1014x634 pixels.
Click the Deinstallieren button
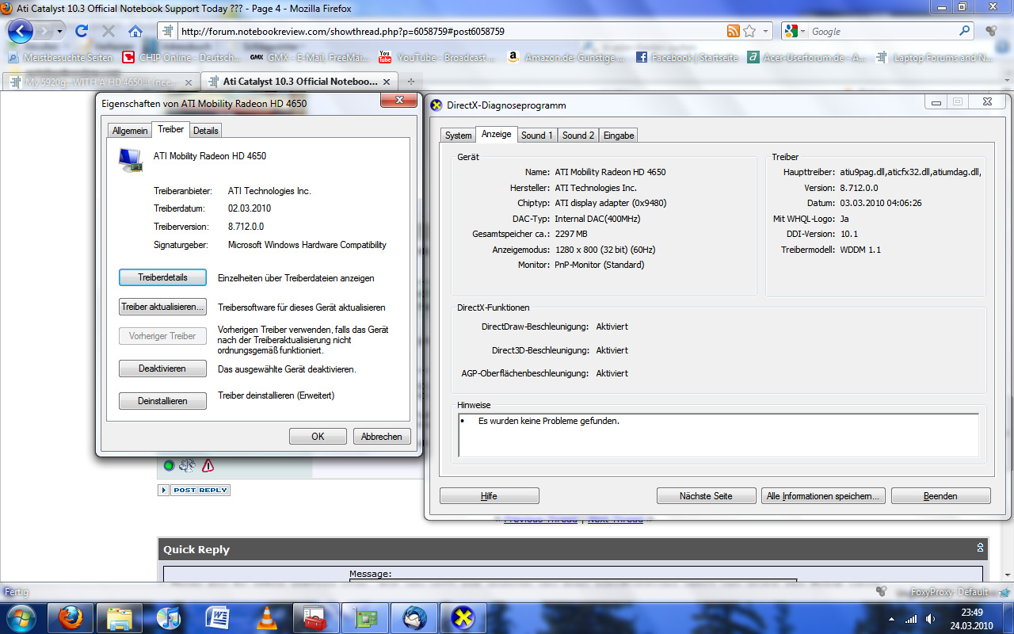click(x=162, y=401)
